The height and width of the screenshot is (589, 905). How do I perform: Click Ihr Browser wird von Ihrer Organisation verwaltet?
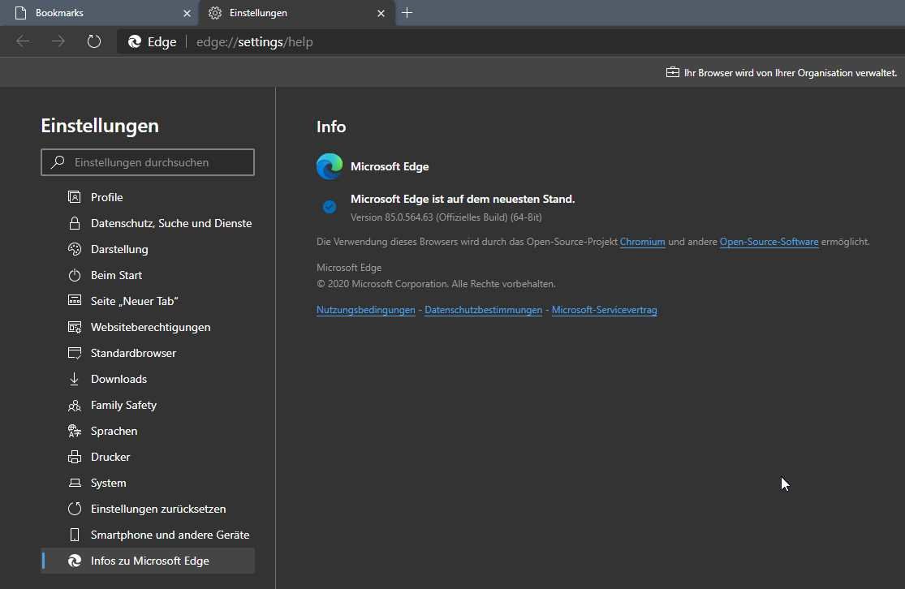tap(790, 73)
